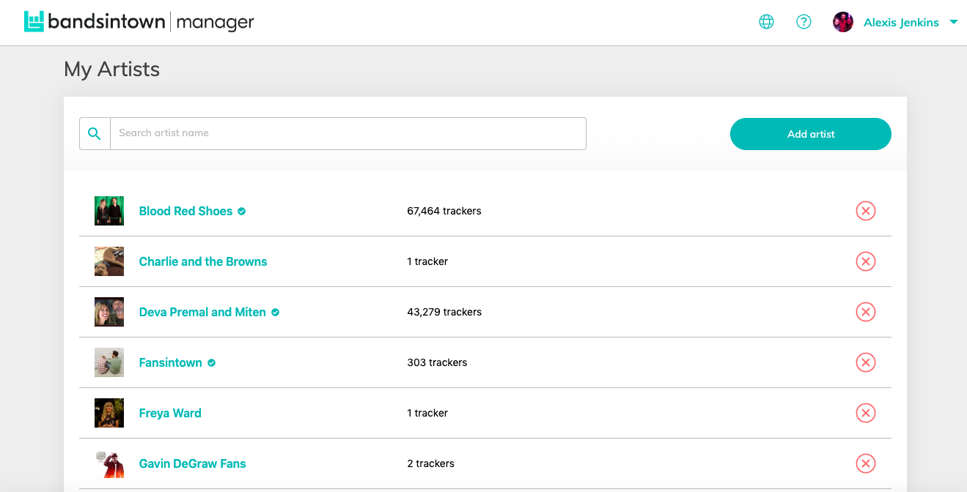Click Freya Ward thumbnail image
This screenshot has width=967, height=492.
tap(109, 413)
